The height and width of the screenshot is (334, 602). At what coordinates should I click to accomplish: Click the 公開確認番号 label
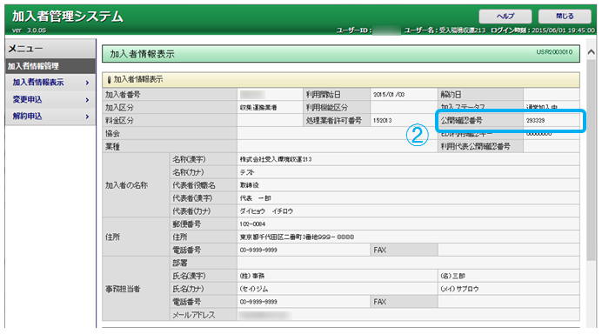(x=461, y=121)
